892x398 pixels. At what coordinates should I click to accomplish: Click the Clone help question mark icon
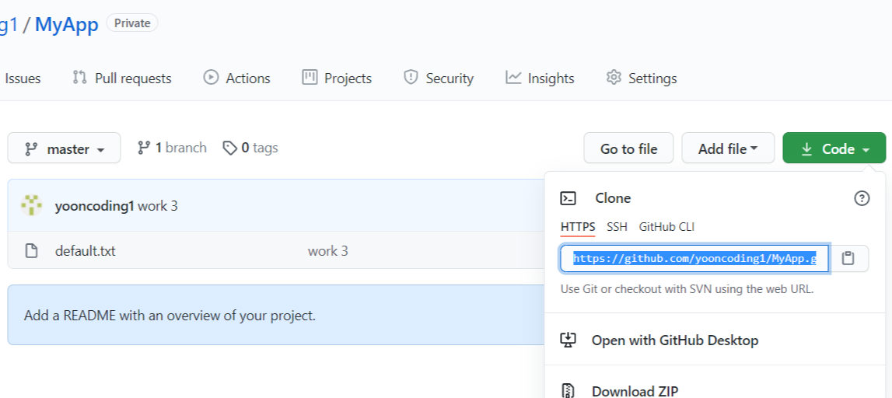862,198
